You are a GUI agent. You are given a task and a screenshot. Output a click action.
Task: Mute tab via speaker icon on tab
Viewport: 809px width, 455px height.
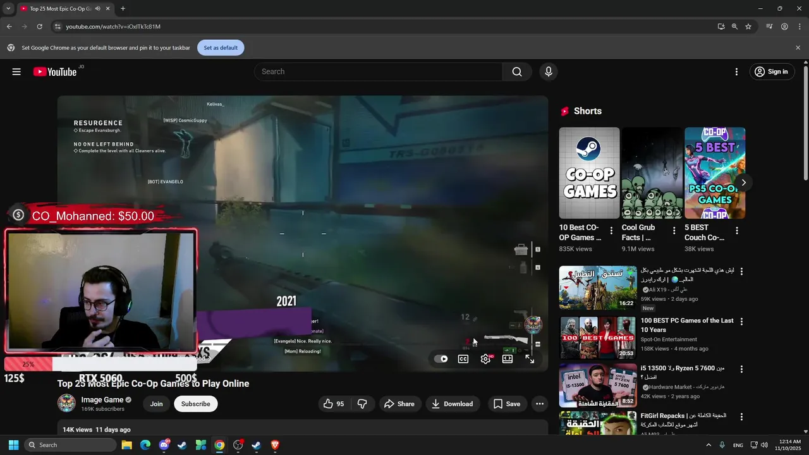pyautogui.click(x=97, y=9)
